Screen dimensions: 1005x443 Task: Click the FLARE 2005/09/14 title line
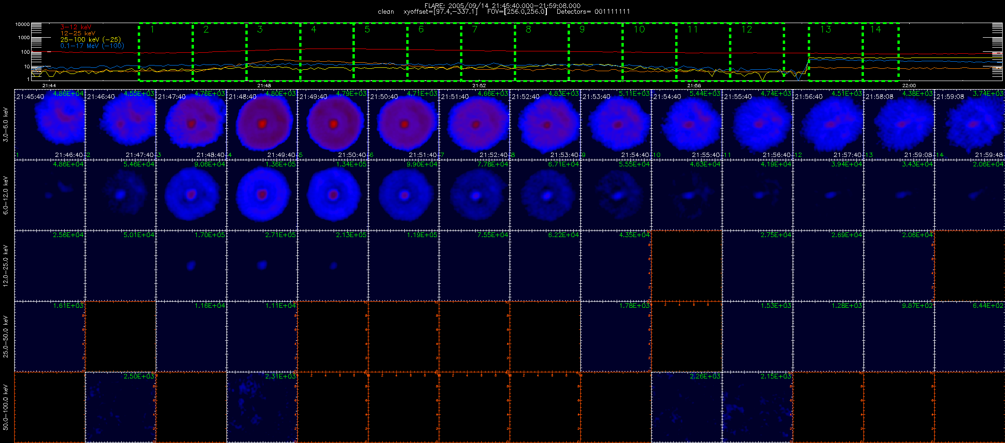502,6
